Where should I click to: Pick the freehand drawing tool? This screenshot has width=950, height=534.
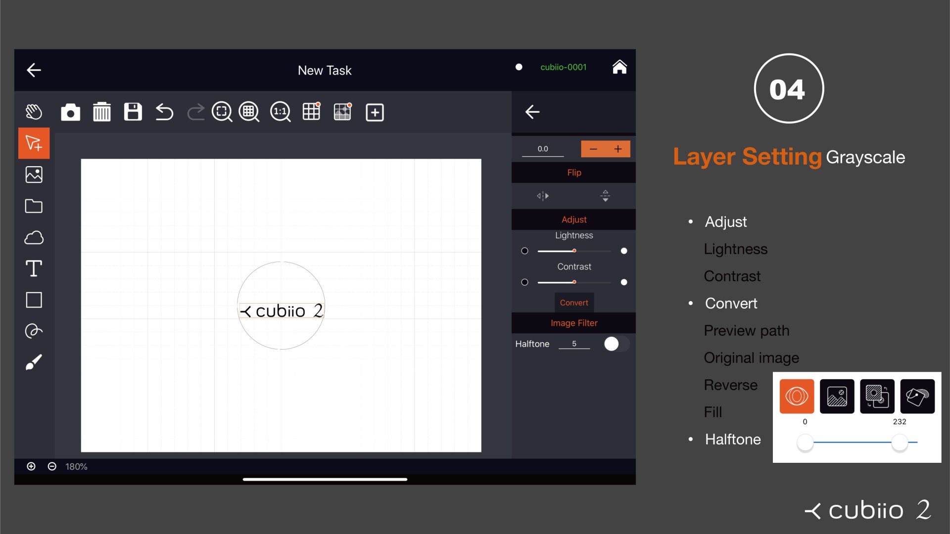click(x=33, y=331)
